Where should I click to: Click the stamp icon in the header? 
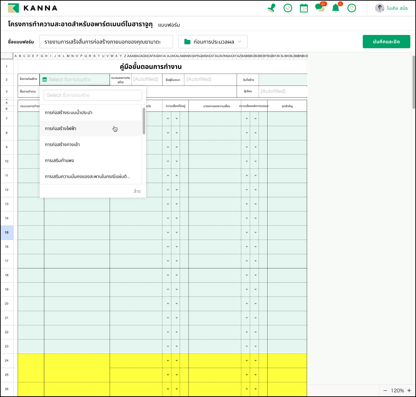[272, 8]
